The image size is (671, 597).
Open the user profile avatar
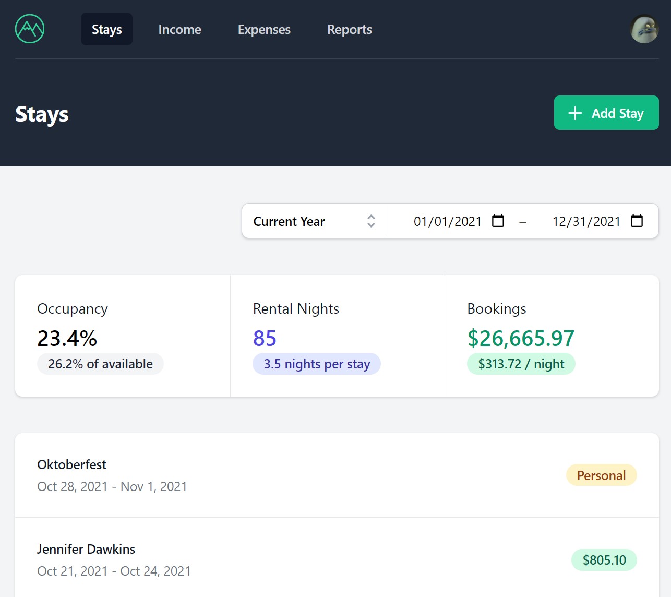tap(644, 29)
